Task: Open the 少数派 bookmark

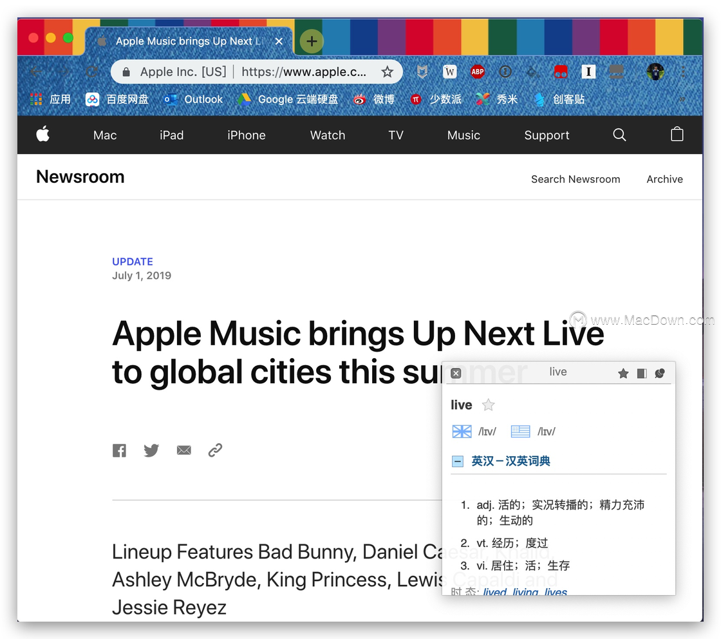Action: pos(435,99)
